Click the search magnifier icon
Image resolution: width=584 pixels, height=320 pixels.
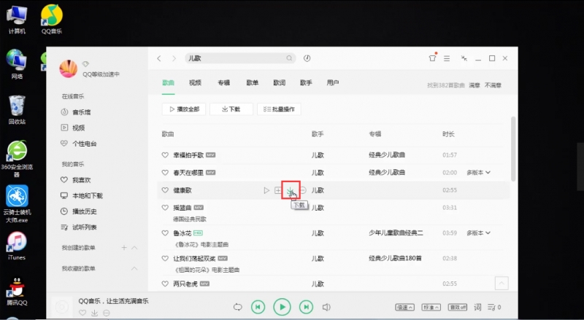(x=289, y=58)
